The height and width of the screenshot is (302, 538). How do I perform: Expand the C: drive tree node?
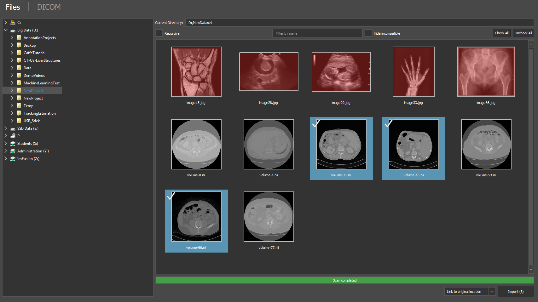tap(6, 22)
